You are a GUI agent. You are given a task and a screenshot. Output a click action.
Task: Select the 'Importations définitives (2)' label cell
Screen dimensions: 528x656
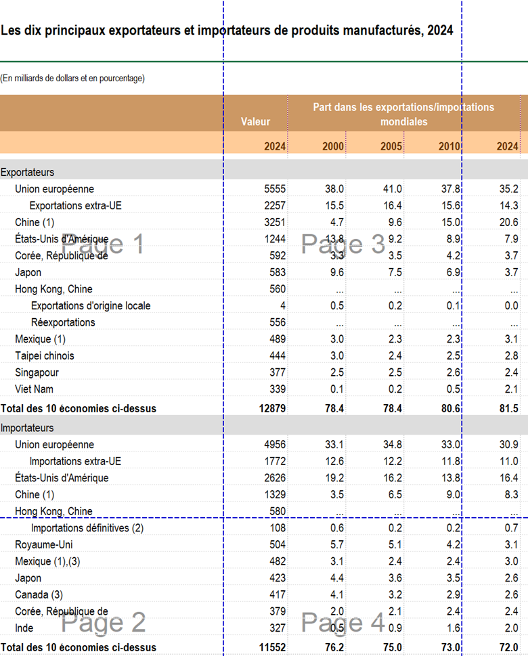87,528
